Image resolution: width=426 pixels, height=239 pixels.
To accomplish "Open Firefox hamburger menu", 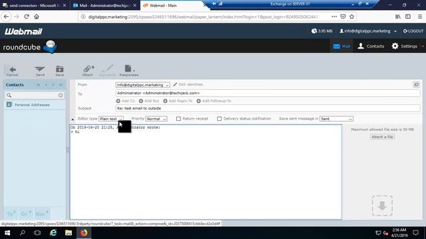I will tap(420, 17).
